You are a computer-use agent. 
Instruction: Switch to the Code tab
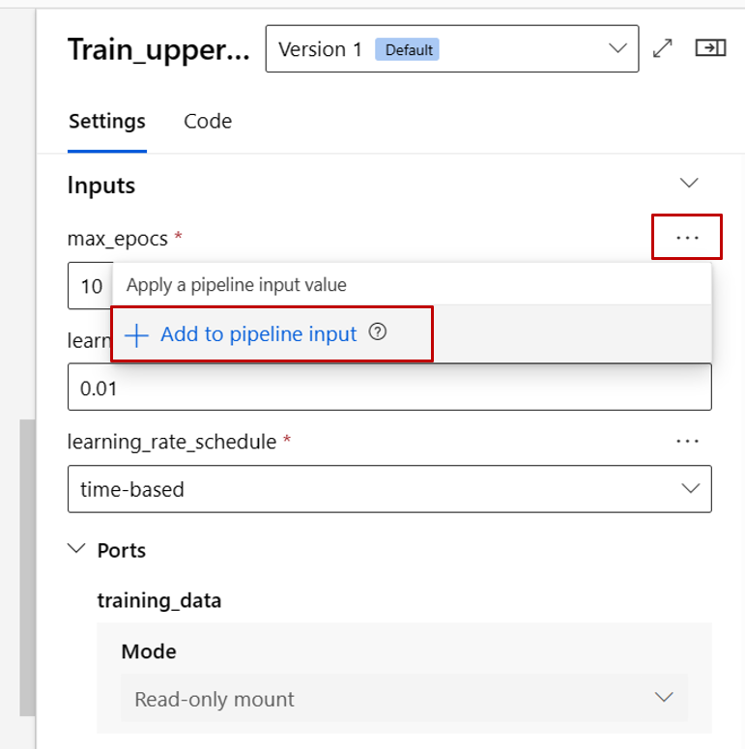point(208,122)
